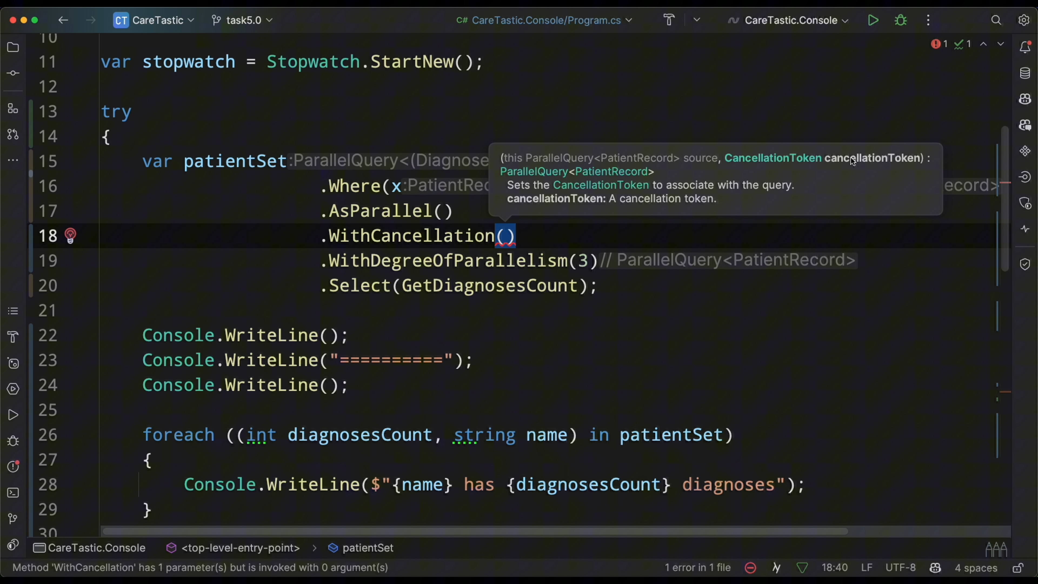Image resolution: width=1038 pixels, height=584 pixels.
Task: Start debugging with the bug icon
Action: 901,20
